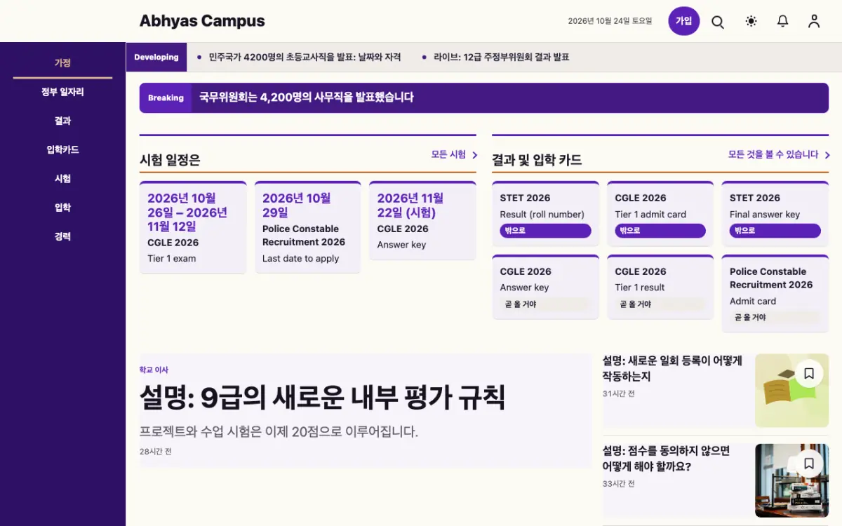Open Police Constable Last date to apply card
This screenshot has width=842, height=526.
[x=307, y=227]
